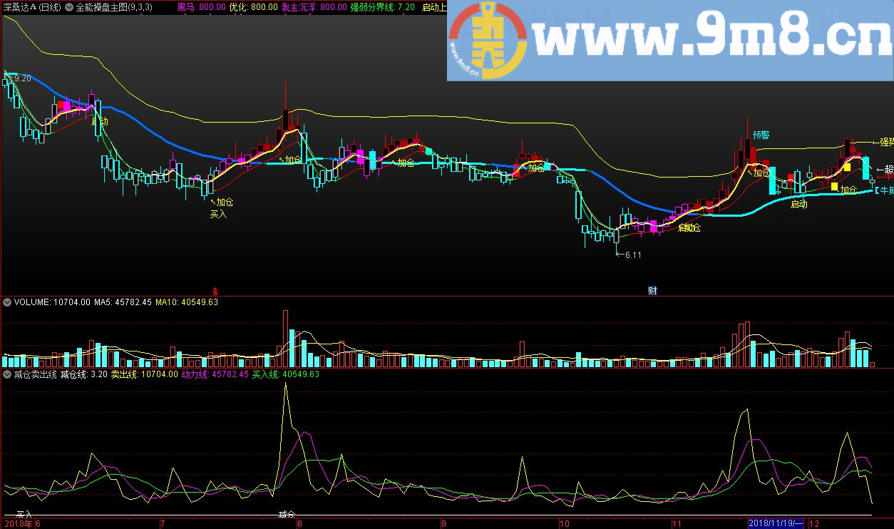This screenshot has height=529, width=894.
Task: Open the VOLUME indicator dropdown arrow
Action: click(7, 302)
